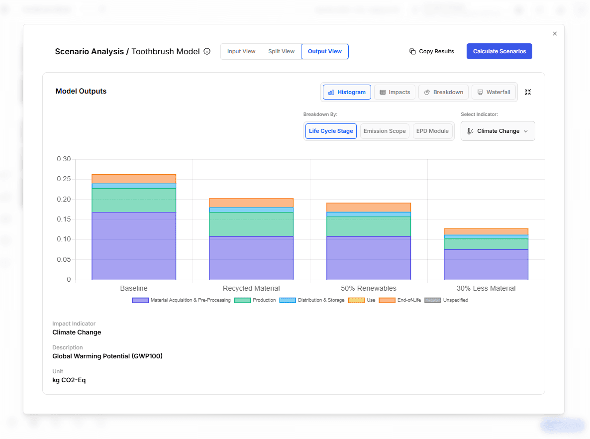Toggle the Use legend swatch
The width and height of the screenshot is (590, 439).
(x=356, y=301)
